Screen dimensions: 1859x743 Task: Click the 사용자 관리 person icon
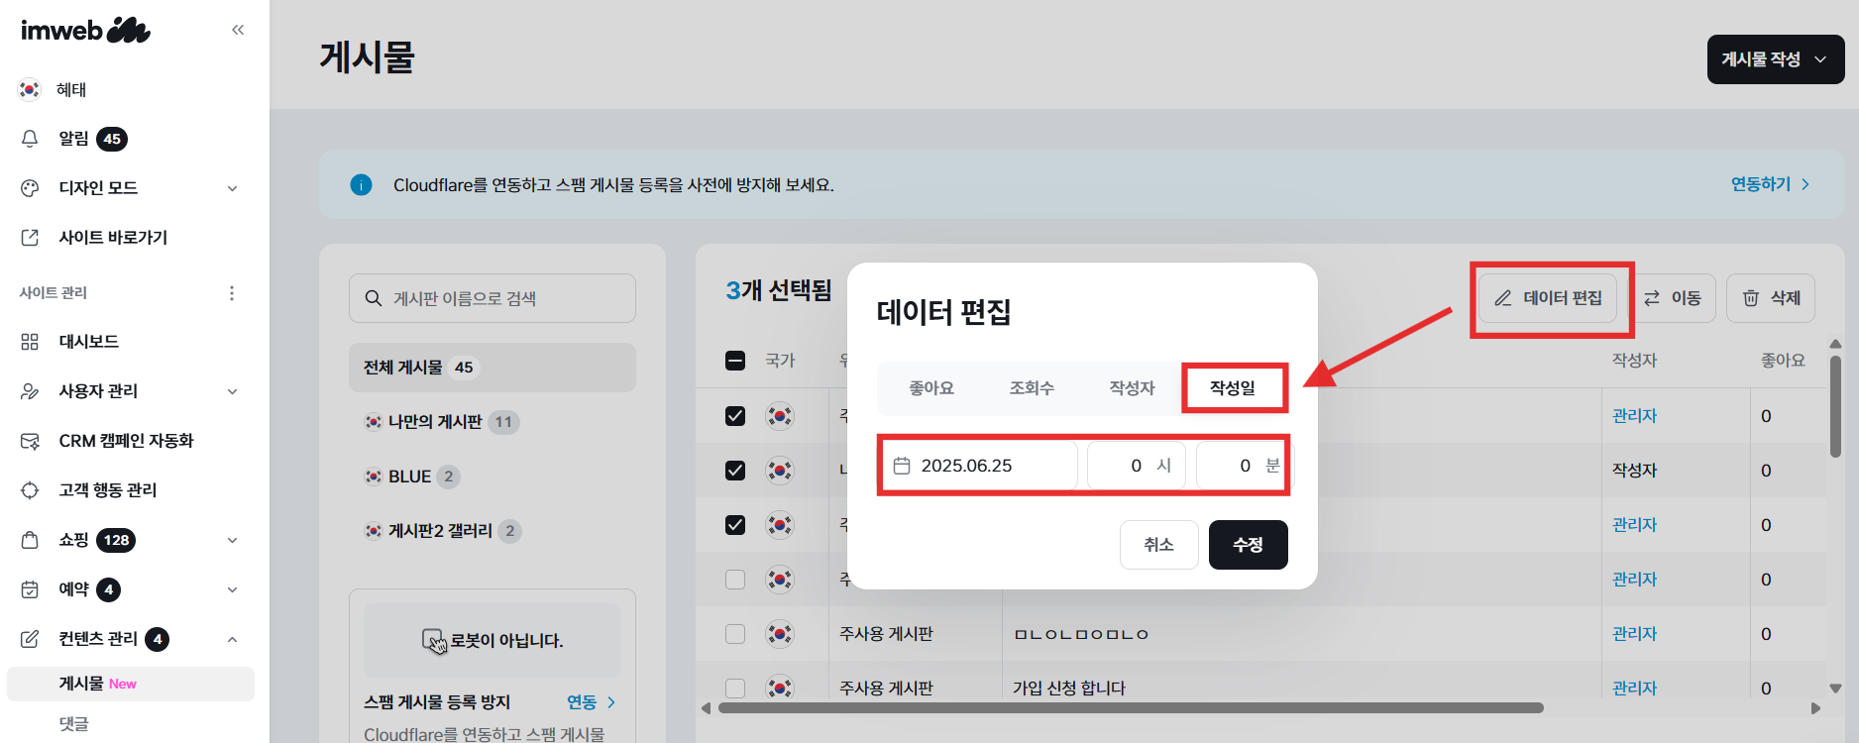click(30, 391)
